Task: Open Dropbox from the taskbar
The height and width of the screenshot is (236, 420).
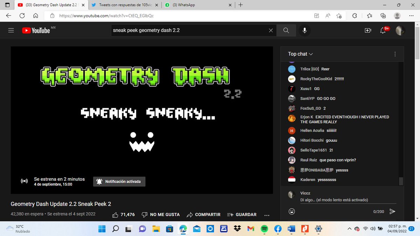Action: (237, 229)
